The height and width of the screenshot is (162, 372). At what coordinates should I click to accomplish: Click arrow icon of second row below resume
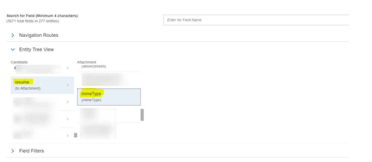(68, 119)
